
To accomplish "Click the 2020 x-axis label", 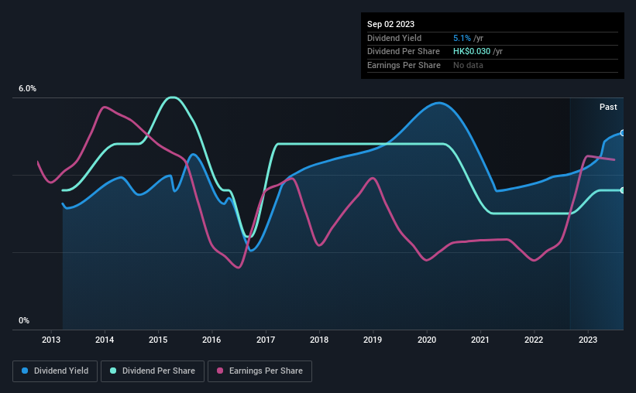I will pos(427,340).
